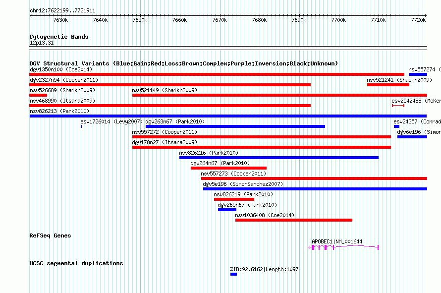This screenshot has width=441, height=293.
Task: Open the nsv826216 (Park2010) blue bar
Action: [279, 158]
